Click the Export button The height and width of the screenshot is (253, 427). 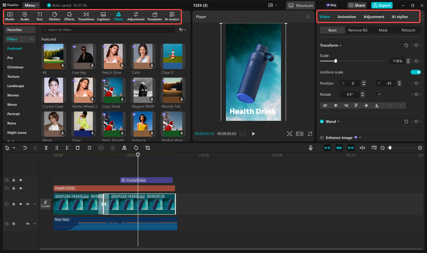(382, 5)
